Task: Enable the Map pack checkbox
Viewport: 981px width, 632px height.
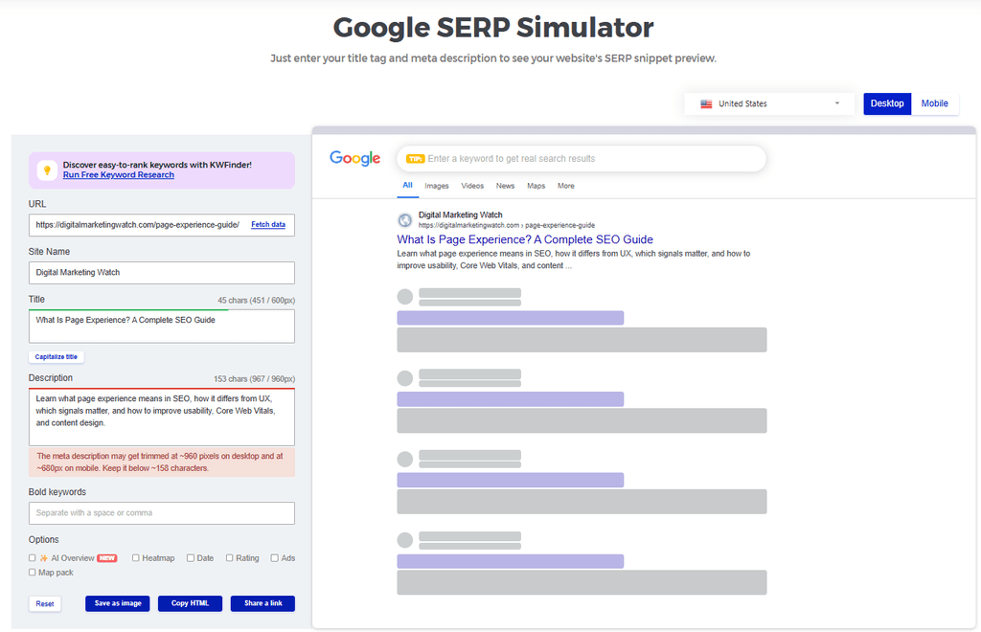Action: point(32,572)
